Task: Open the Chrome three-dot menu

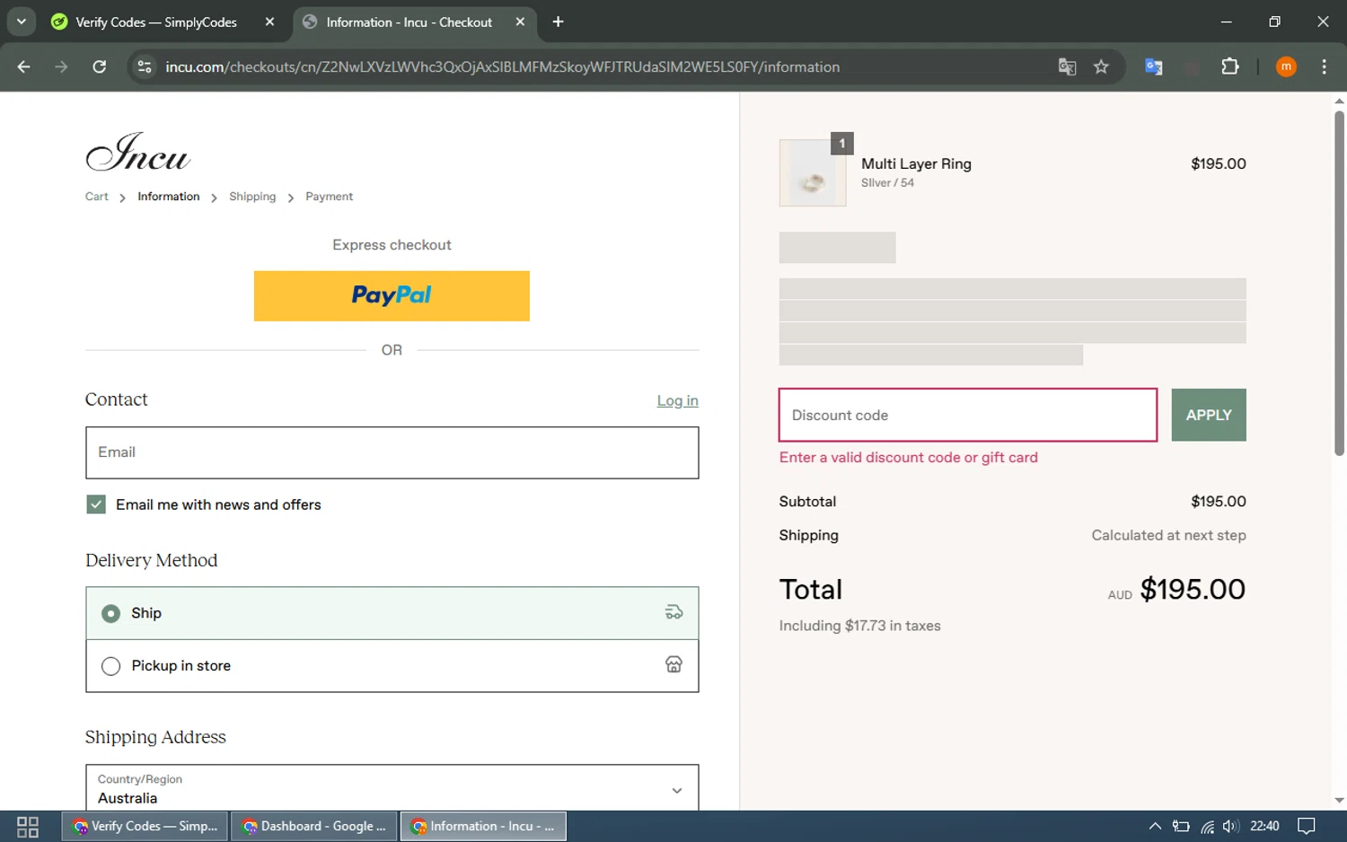Action: (x=1324, y=66)
